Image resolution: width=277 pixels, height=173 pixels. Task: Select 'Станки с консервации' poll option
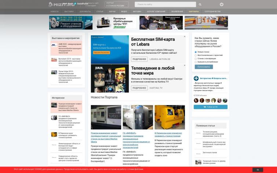[x=196, y=58]
